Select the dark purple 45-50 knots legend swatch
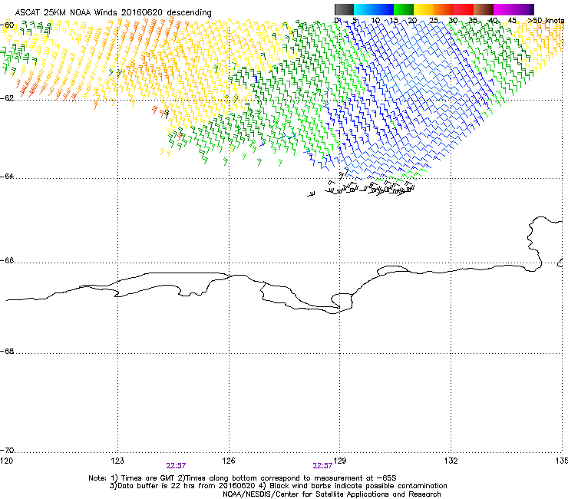This screenshot has height=499, width=568. pos(523,9)
